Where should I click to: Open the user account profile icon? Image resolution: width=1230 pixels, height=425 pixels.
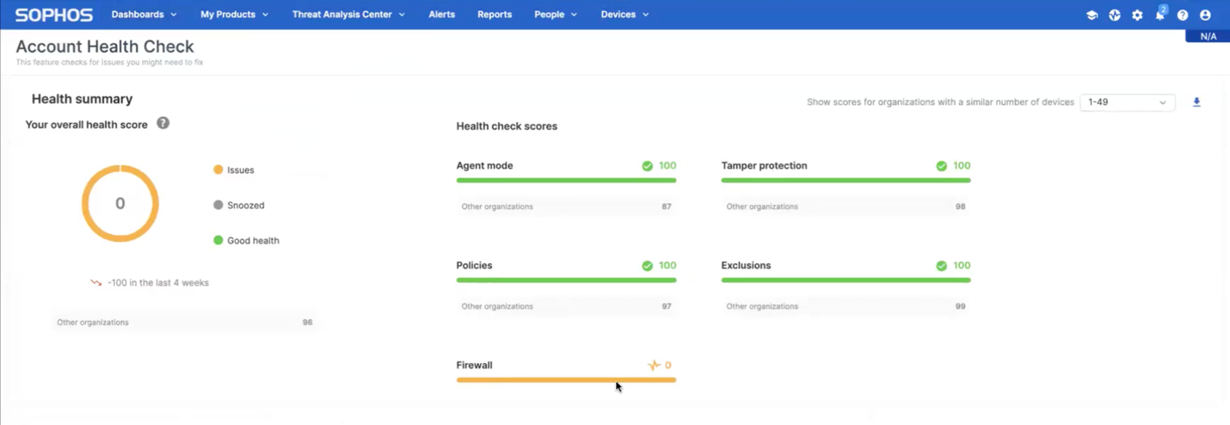(1205, 15)
